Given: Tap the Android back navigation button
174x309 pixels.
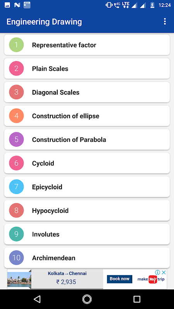Looking at the screenshot, I should click(37, 299).
